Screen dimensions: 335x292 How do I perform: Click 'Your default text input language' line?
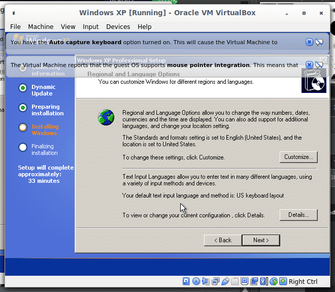click(x=203, y=196)
